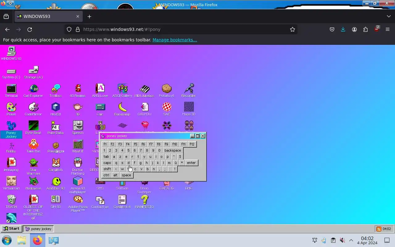Click the enter key in poney jockey
The width and height of the screenshot is (395, 247).
tap(191, 163)
